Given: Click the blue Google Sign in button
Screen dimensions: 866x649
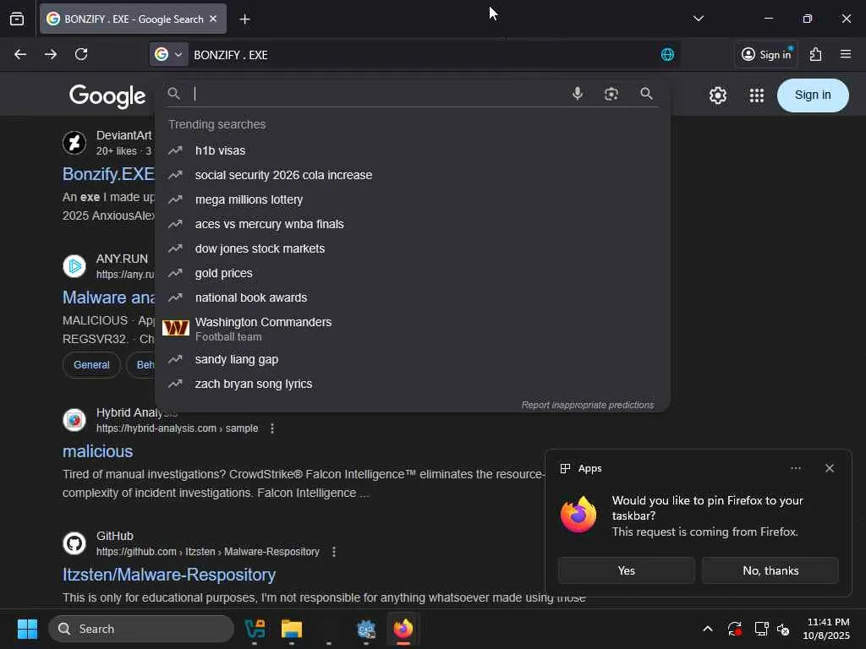Looking at the screenshot, I should pyautogui.click(x=813, y=95).
